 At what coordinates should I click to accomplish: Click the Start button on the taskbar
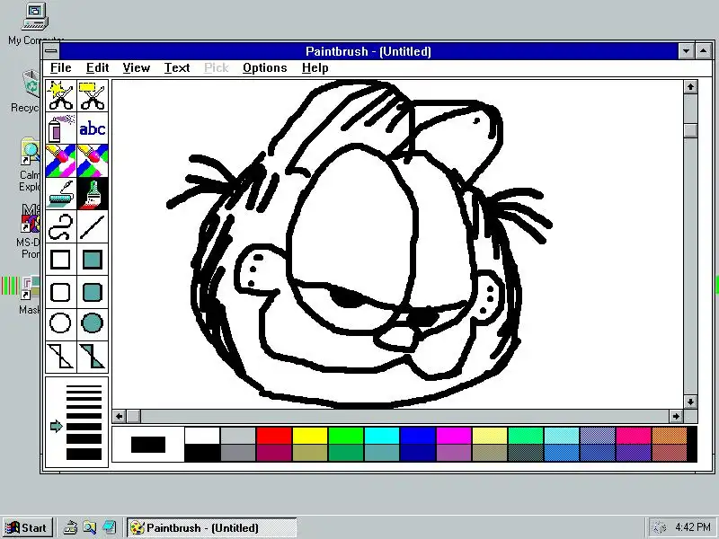27,528
